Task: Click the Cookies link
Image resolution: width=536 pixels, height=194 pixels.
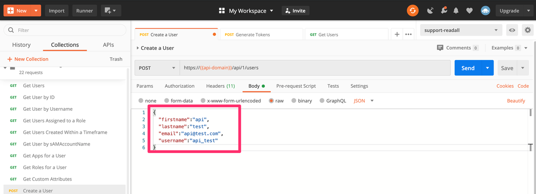Action: point(505,86)
